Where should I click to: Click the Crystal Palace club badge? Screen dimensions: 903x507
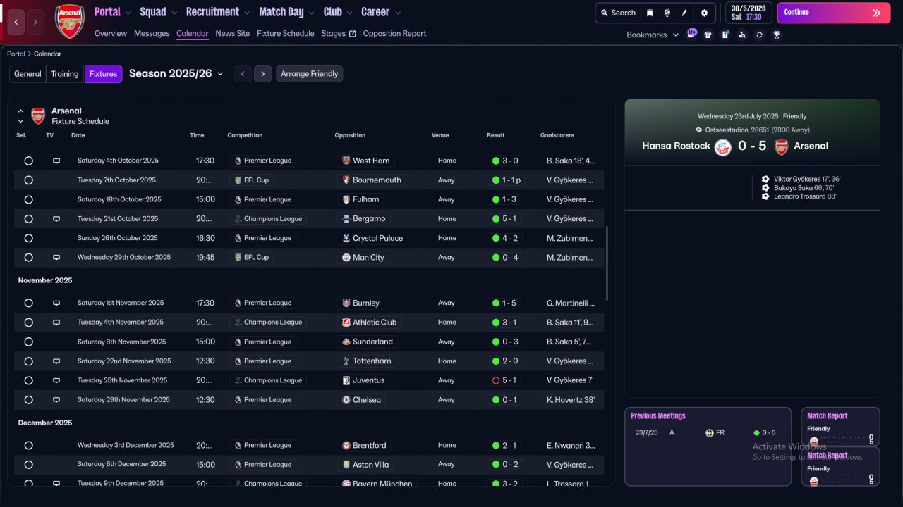(346, 238)
